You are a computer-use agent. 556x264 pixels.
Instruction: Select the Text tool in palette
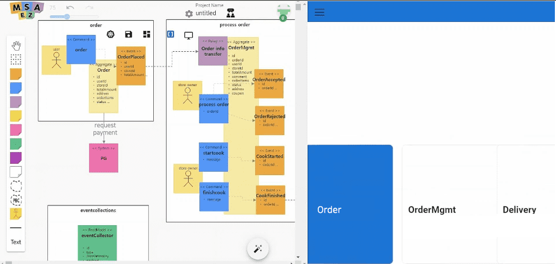pyautogui.click(x=16, y=242)
